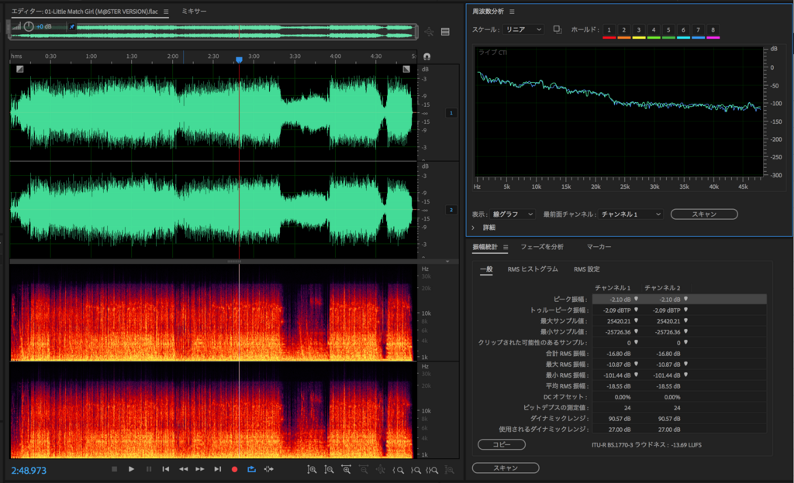The image size is (794, 483).
Task: Click the Fast Forward button
Action: [x=200, y=469]
